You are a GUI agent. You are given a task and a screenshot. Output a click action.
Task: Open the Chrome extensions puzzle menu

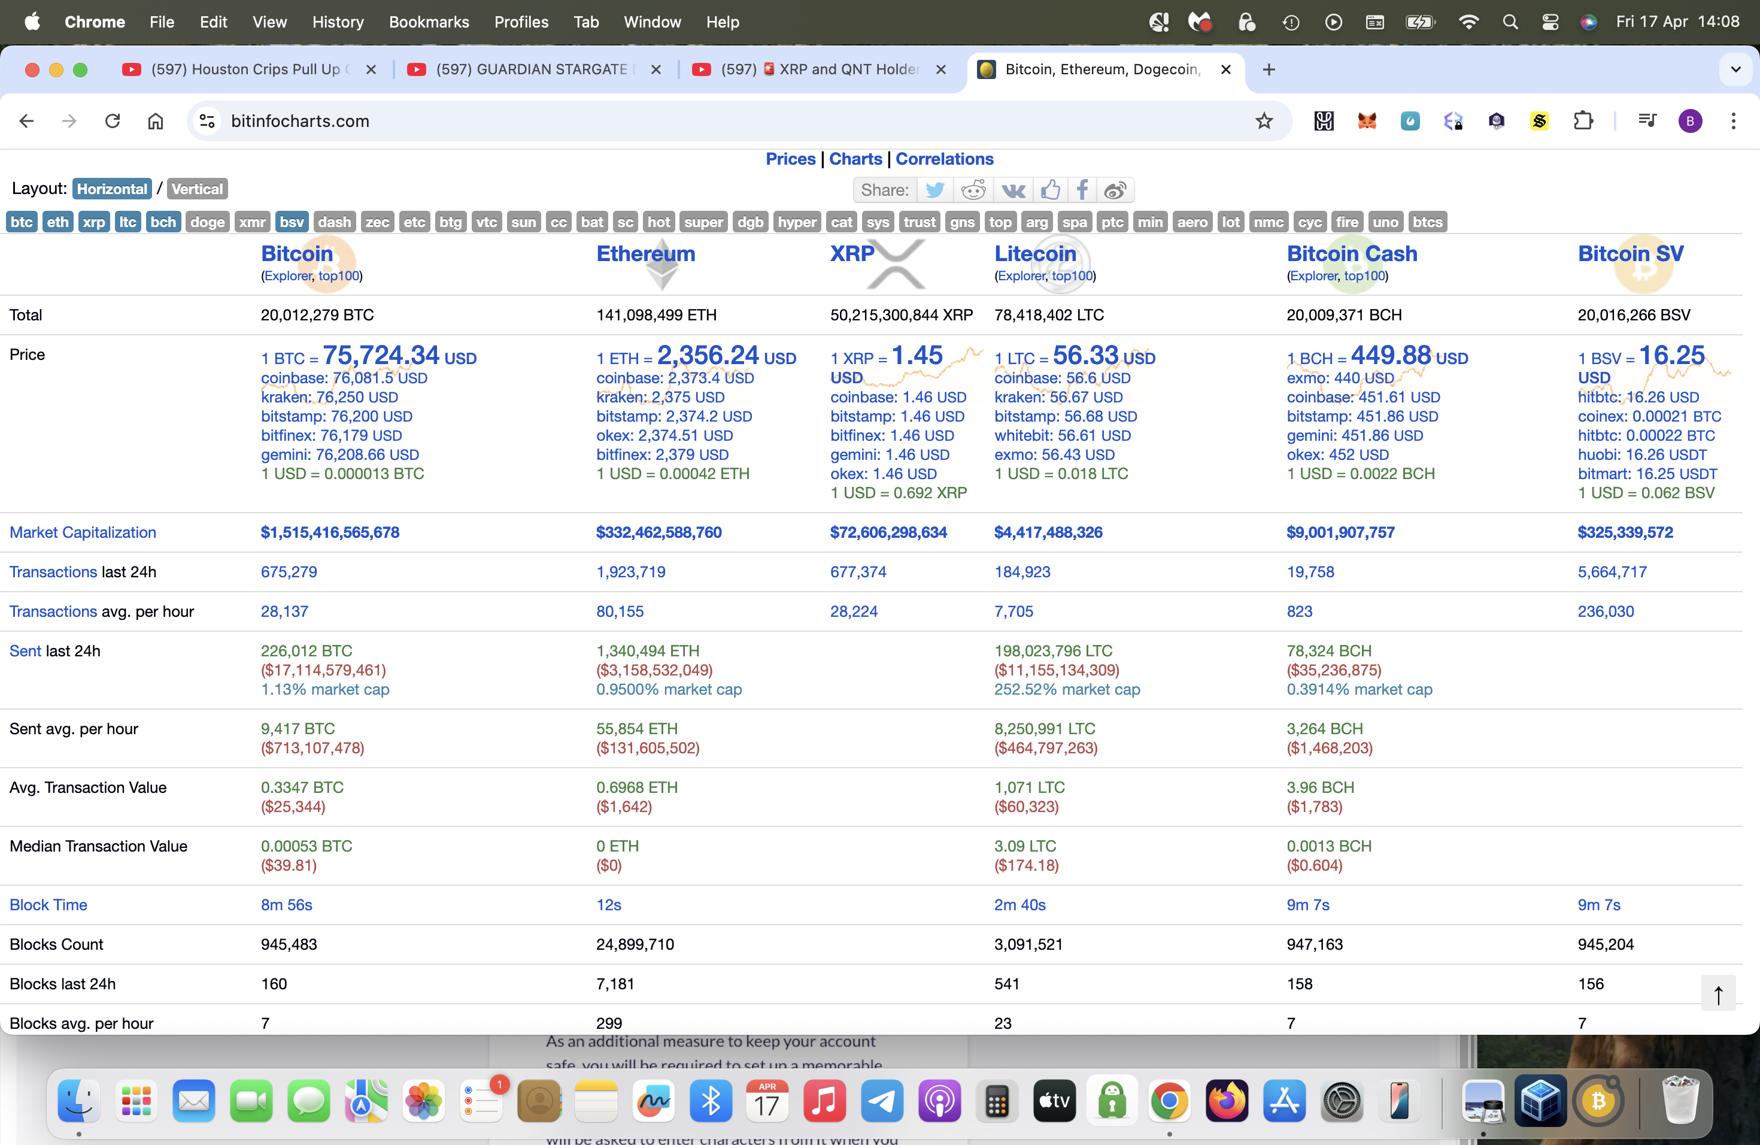(1583, 120)
